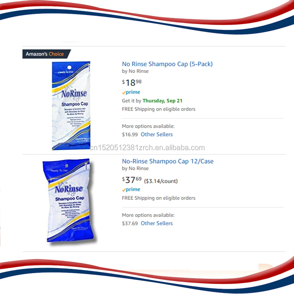This screenshot has width=294, height=294.
Task: Click the $16.99 other sellers price
Action: click(x=130, y=135)
